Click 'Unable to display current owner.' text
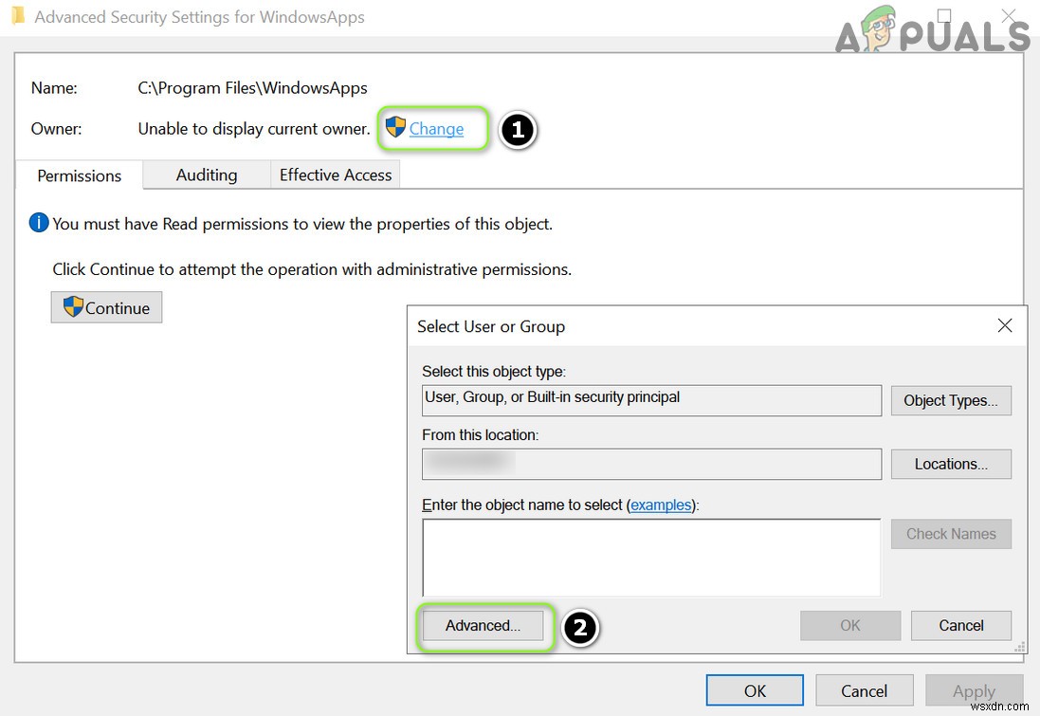Image resolution: width=1040 pixels, height=716 pixels. coord(254,129)
